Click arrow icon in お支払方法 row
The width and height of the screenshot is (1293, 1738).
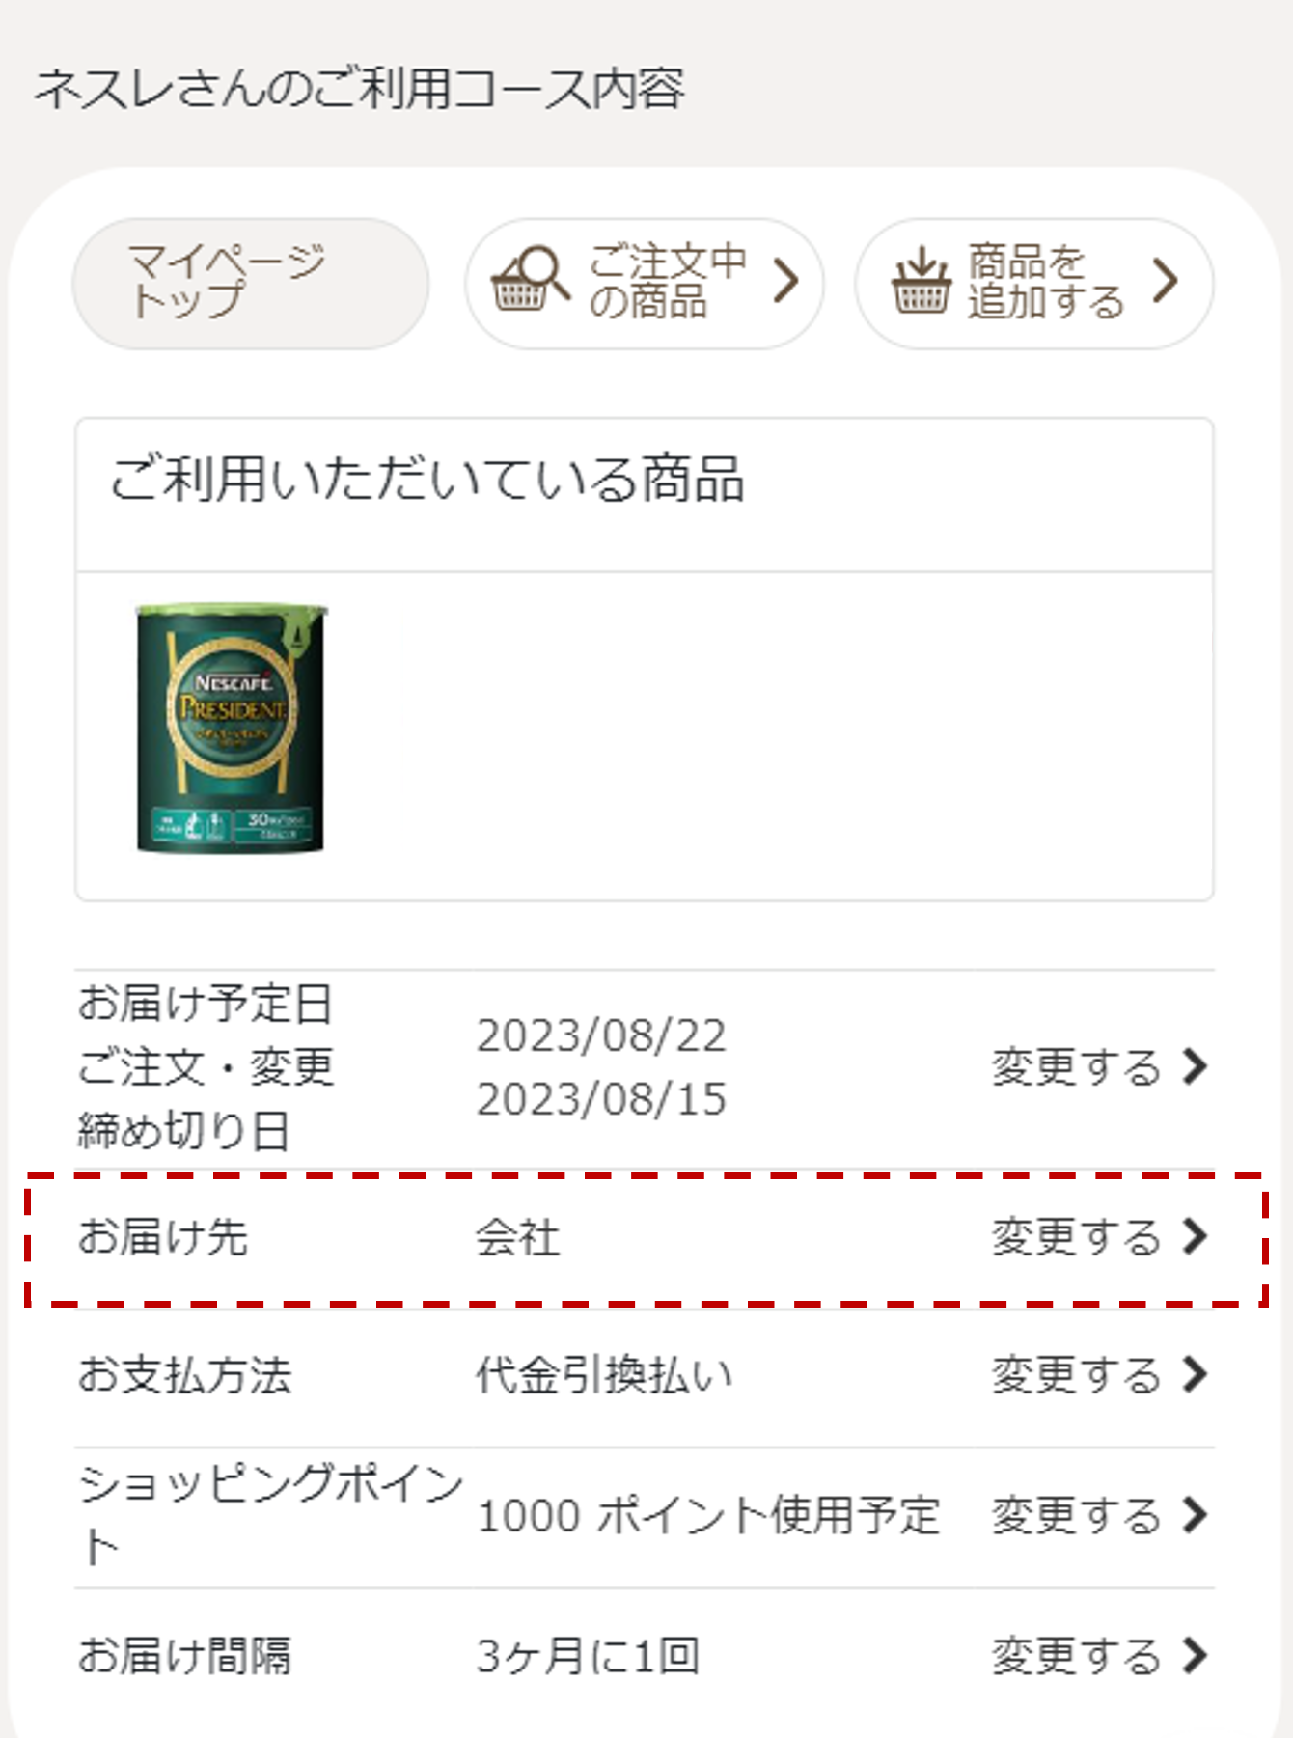pos(1196,1375)
